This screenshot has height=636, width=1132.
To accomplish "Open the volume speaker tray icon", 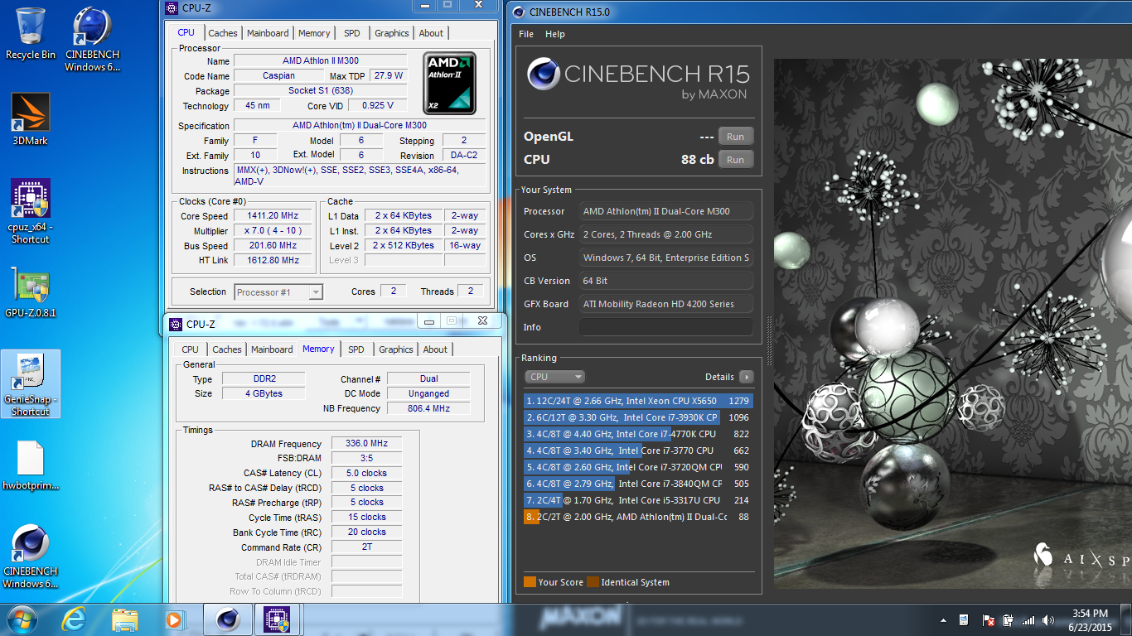I will (x=1049, y=620).
